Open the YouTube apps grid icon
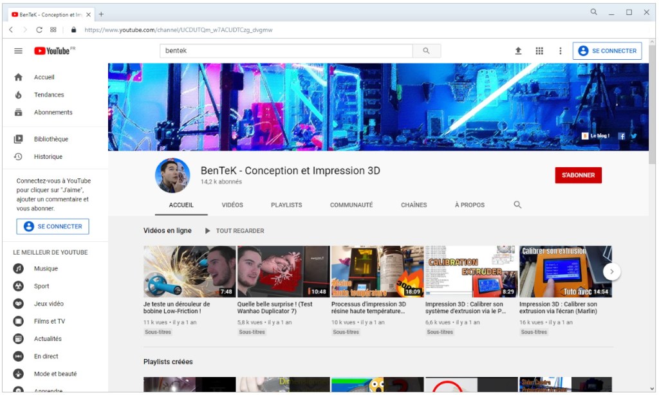659x395 pixels. coord(539,50)
